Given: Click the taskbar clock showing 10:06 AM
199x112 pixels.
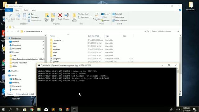Looking at the screenshot, I should (187, 109).
